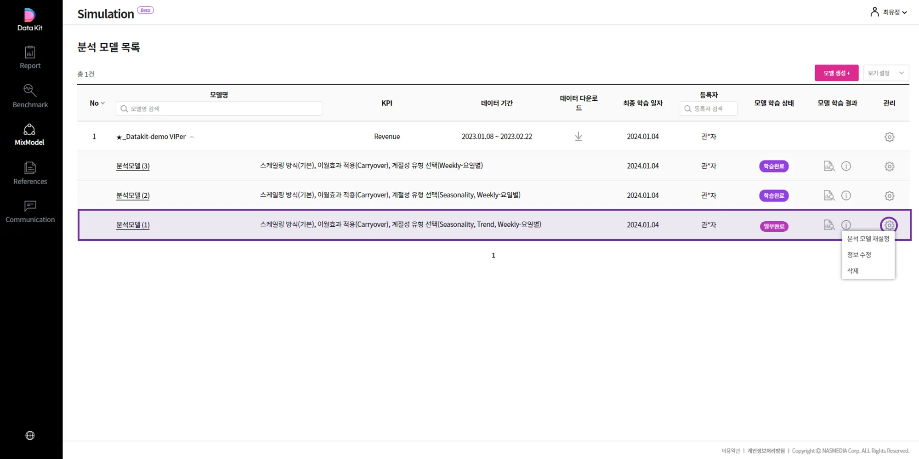This screenshot has height=459, width=919.
Task: Show info icon for 분석모델 (1)
Action: point(846,225)
